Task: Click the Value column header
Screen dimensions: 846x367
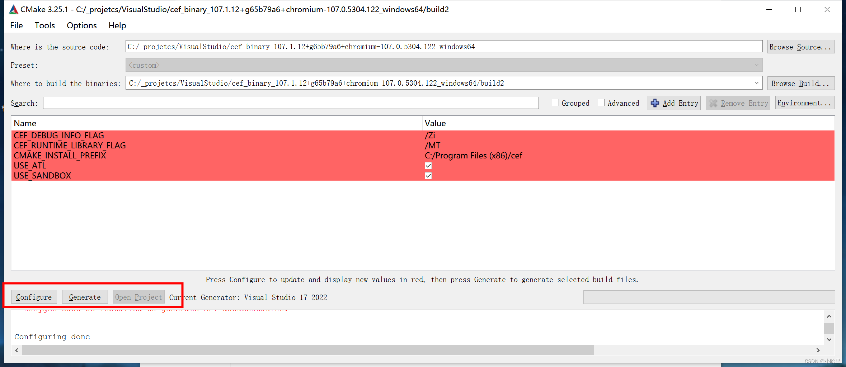Action: 628,123
